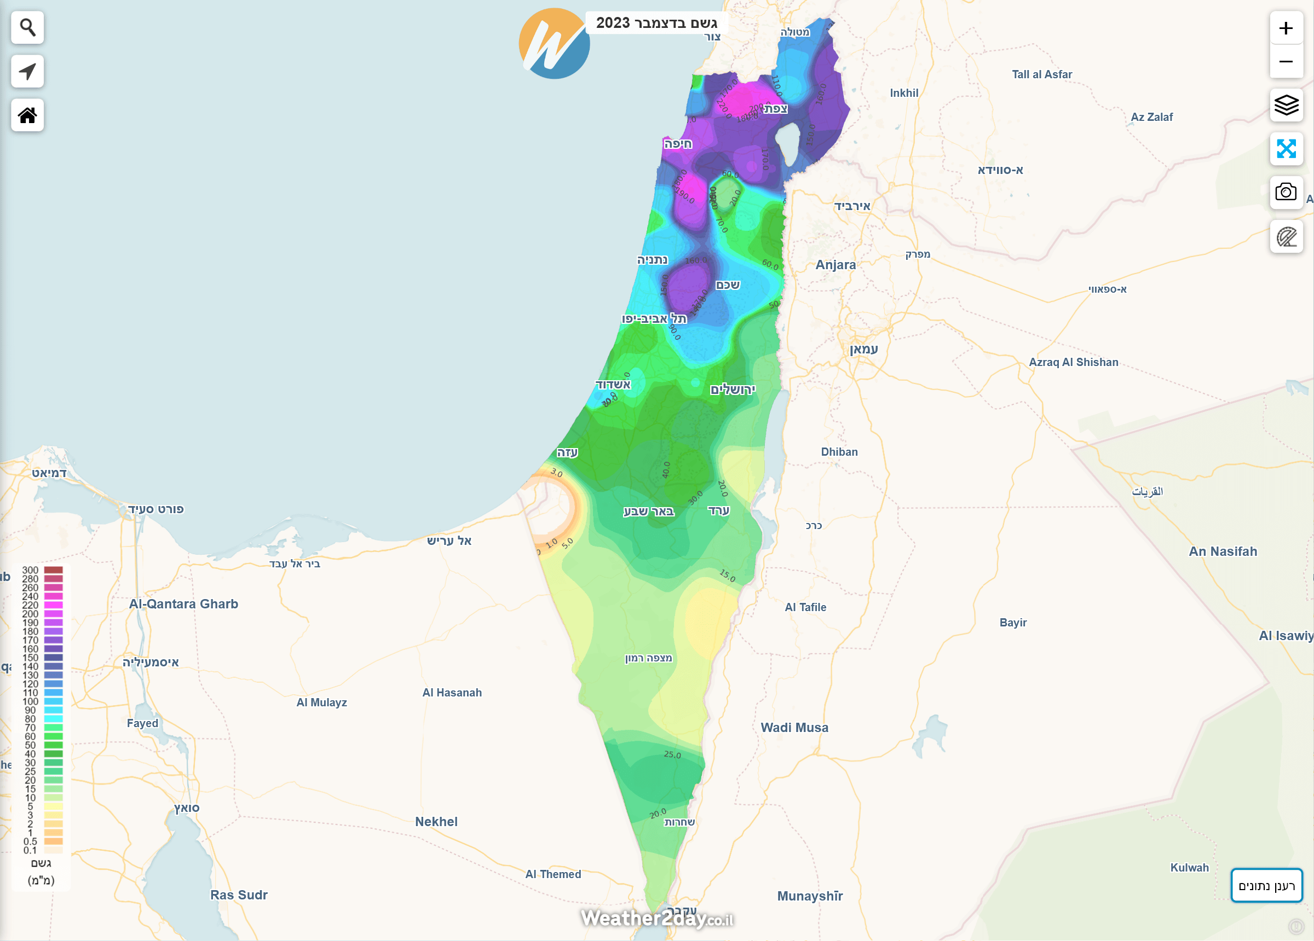Zoom in with the plus button

click(x=1286, y=28)
